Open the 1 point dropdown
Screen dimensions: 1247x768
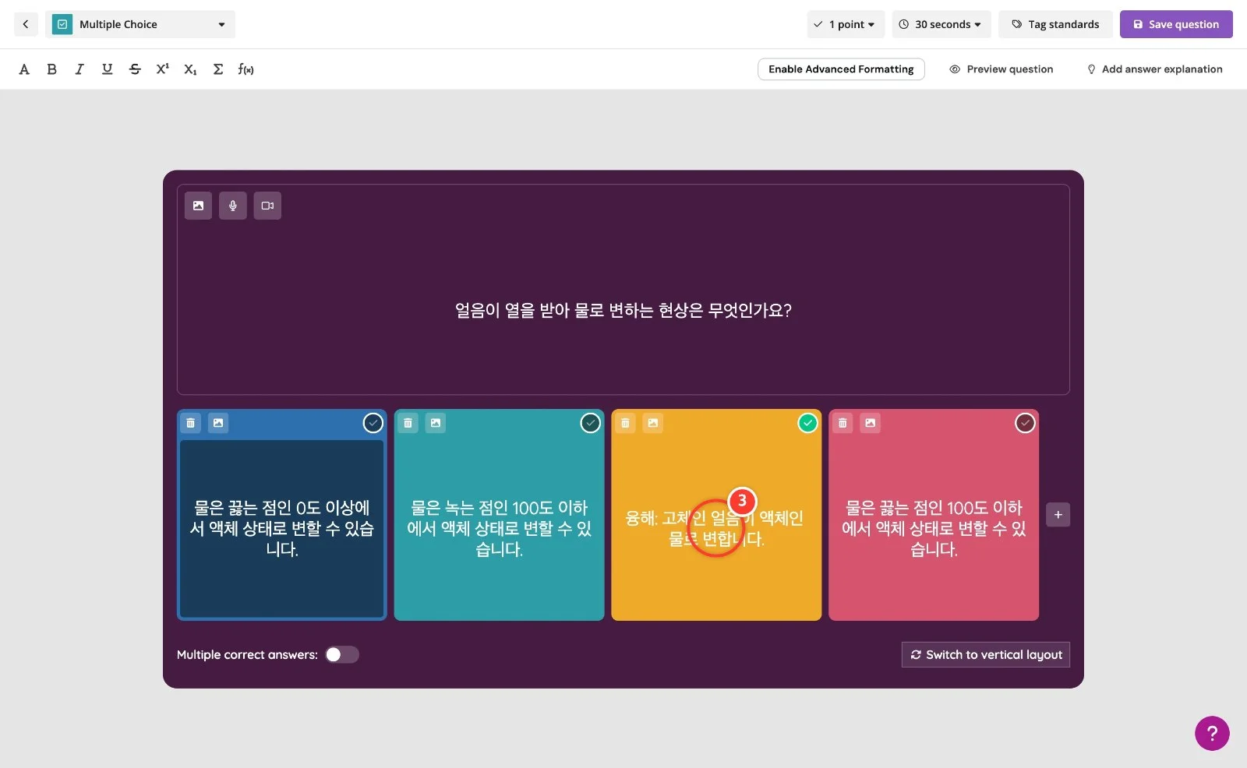[x=846, y=24]
